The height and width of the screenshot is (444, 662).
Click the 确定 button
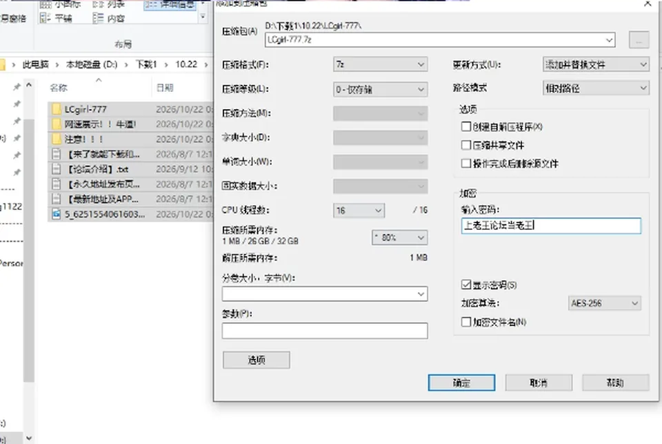click(x=461, y=383)
